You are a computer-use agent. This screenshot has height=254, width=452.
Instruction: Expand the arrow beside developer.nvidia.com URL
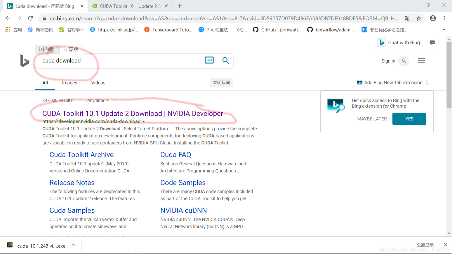pyautogui.click(x=144, y=122)
